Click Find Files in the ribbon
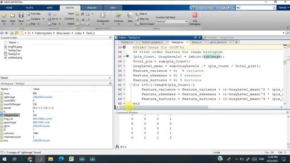This screenshot has height=163, width=290. click(x=34, y=14)
